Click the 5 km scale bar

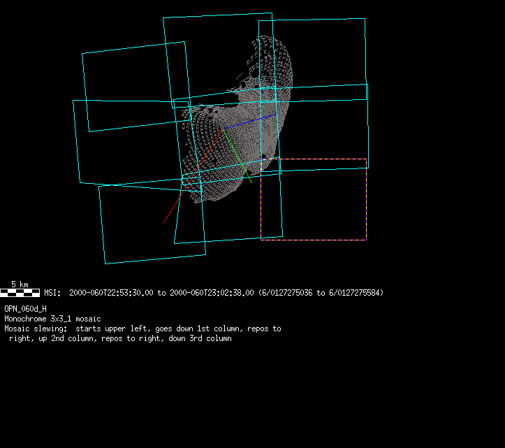[20, 293]
